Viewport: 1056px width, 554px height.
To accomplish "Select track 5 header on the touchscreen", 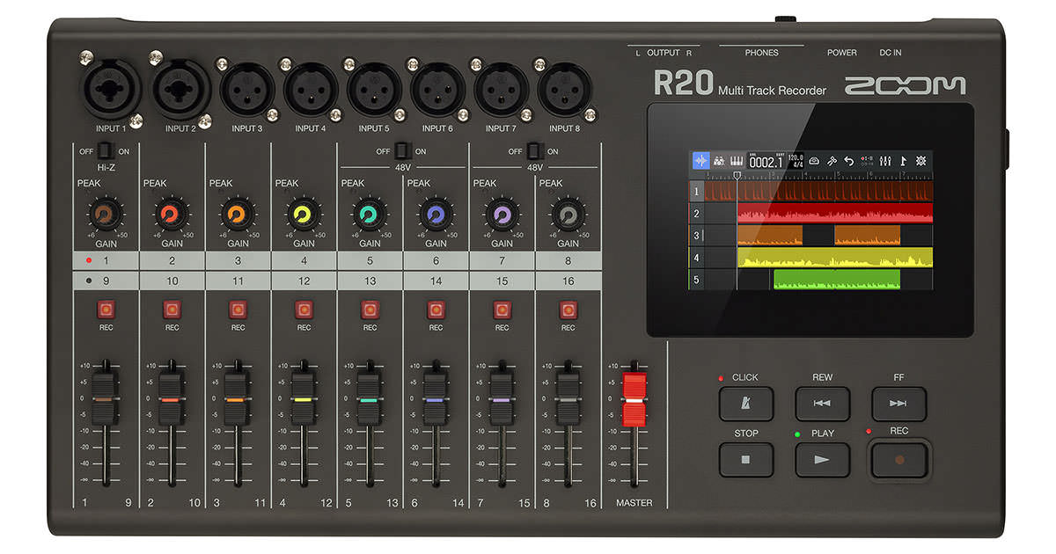I will [696, 280].
